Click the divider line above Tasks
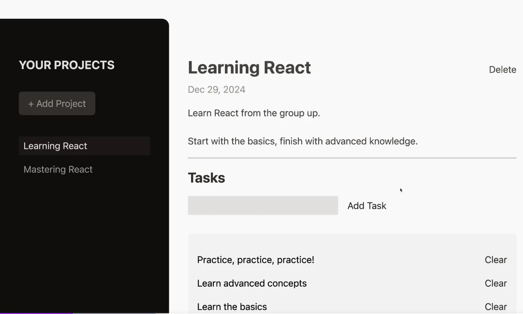The height and width of the screenshot is (314, 523). click(352, 158)
